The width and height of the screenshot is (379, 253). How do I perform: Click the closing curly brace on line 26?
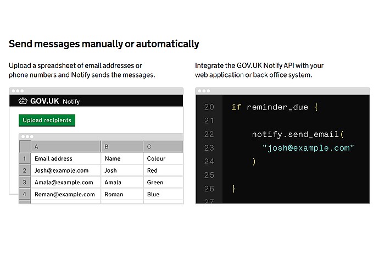[233, 189]
